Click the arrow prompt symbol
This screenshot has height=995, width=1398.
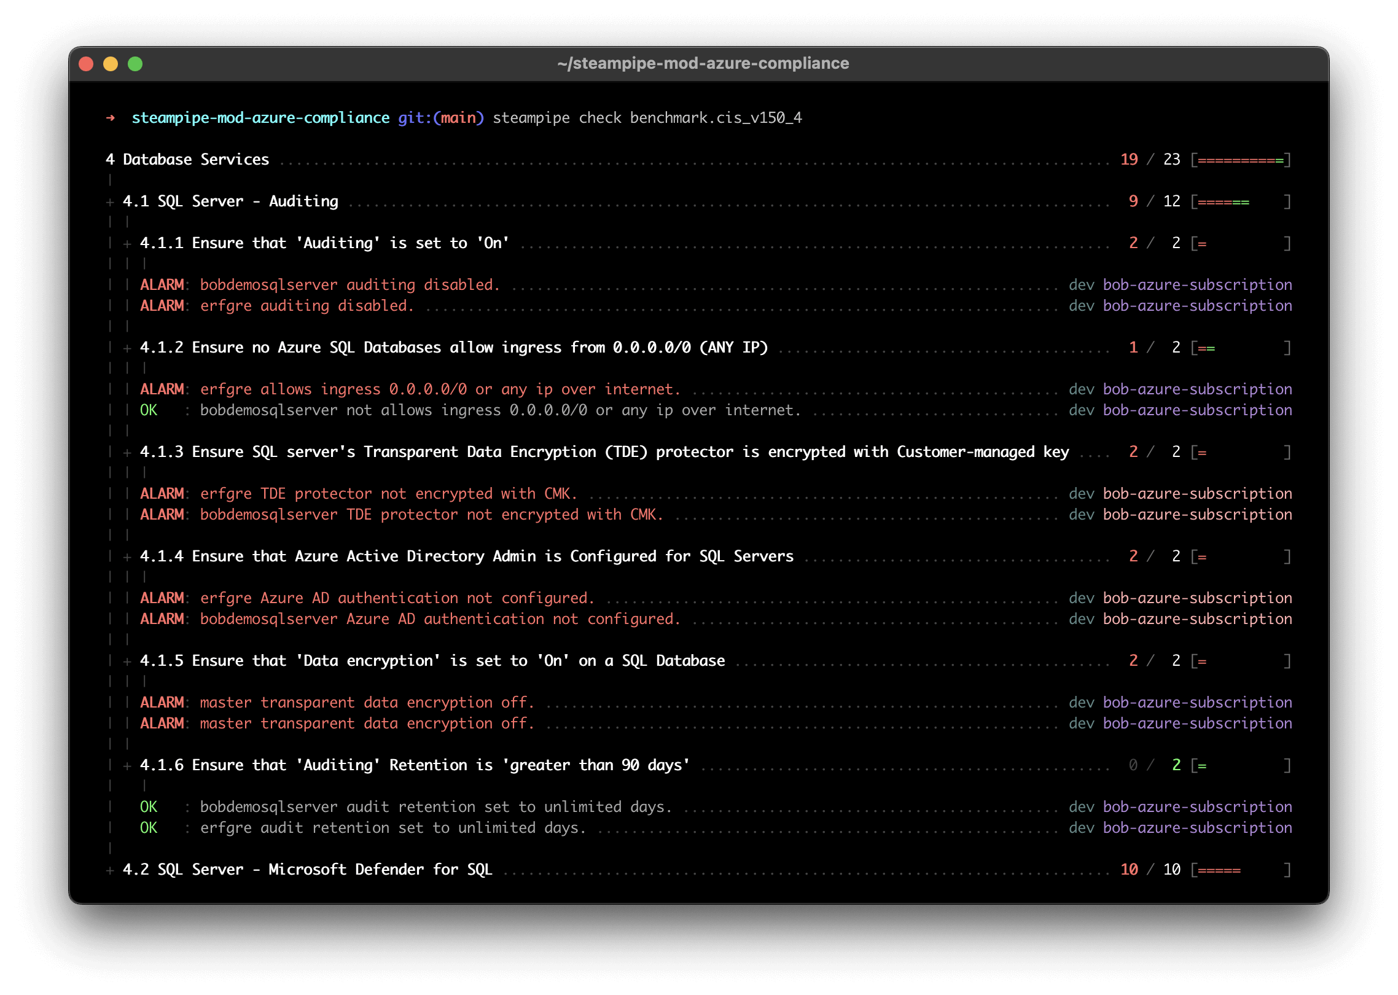tap(110, 118)
